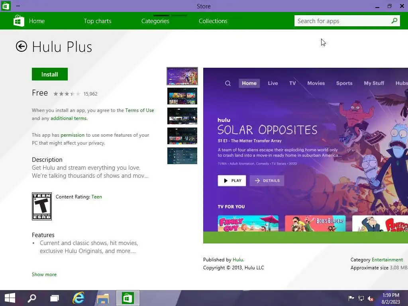Click the Teen content rating link
Image resolution: width=408 pixels, height=306 pixels.
pos(96,197)
